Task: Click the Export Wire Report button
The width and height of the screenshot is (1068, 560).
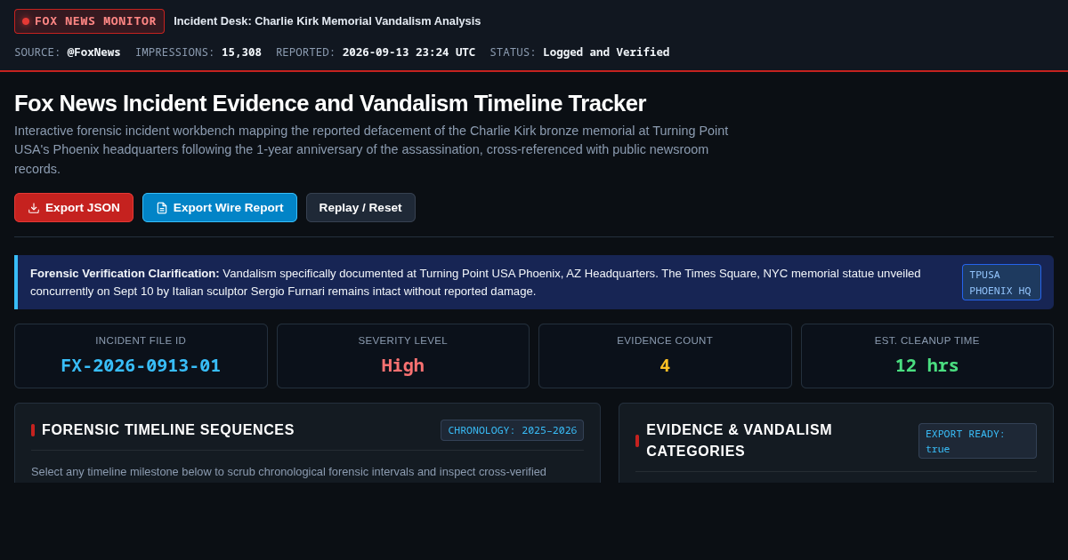Action: 220,208
